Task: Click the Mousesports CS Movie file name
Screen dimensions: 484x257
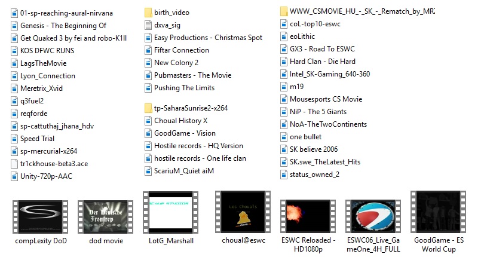Action: coord(326,99)
